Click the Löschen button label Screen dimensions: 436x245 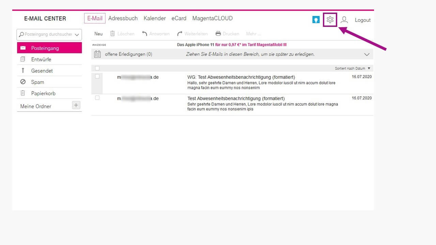click(126, 34)
